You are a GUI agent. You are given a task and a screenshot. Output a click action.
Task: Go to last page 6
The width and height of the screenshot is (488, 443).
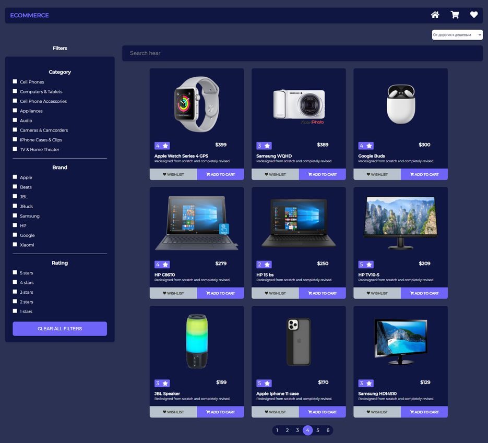tap(328, 430)
